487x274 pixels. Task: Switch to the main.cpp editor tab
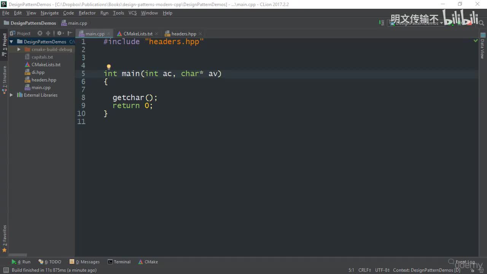pyautogui.click(x=95, y=34)
